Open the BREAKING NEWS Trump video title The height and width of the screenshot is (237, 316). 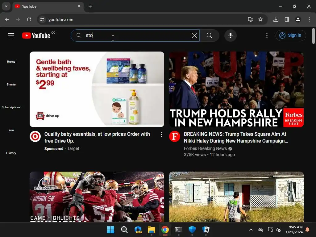pyautogui.click(x=236, y=137)
